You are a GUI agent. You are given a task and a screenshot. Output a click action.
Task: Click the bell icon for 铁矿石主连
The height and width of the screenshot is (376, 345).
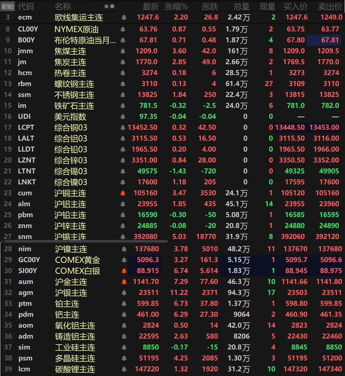click(123, 106)
